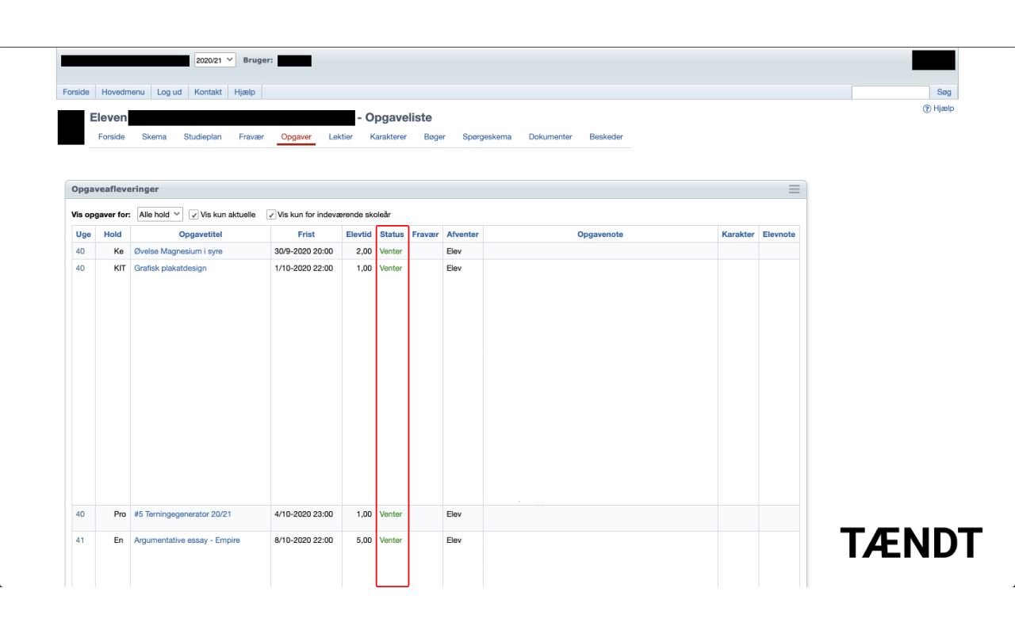Viewport: 1015px width, 634px height.
Task: Click the Pro hold cell
Action: (119, 514)
